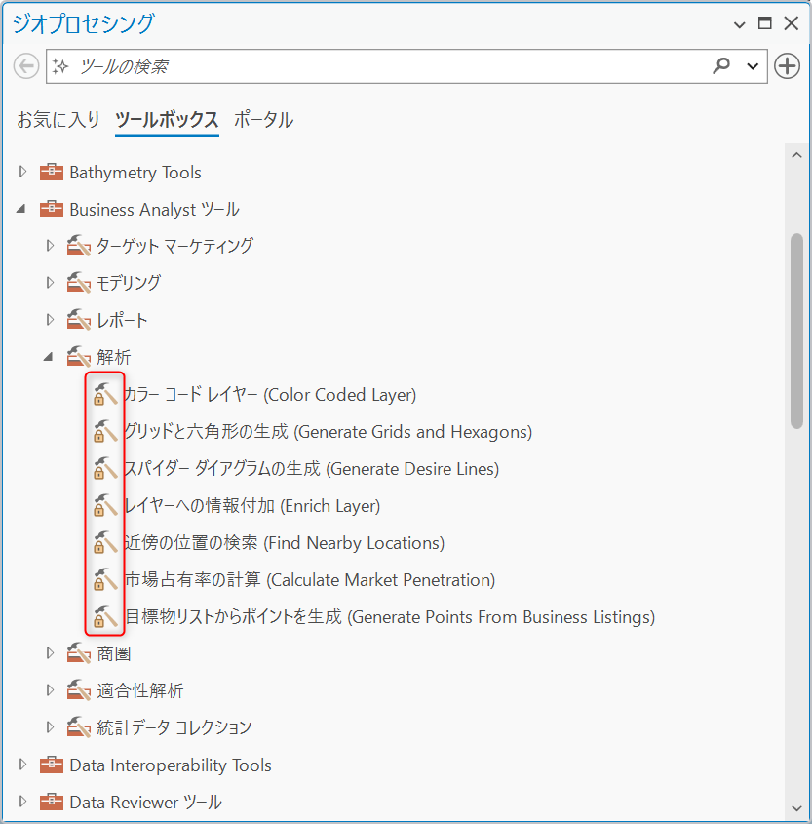The image size is (812, 824).
Task: Open the search history dropdown arrow
Action: 753,66
